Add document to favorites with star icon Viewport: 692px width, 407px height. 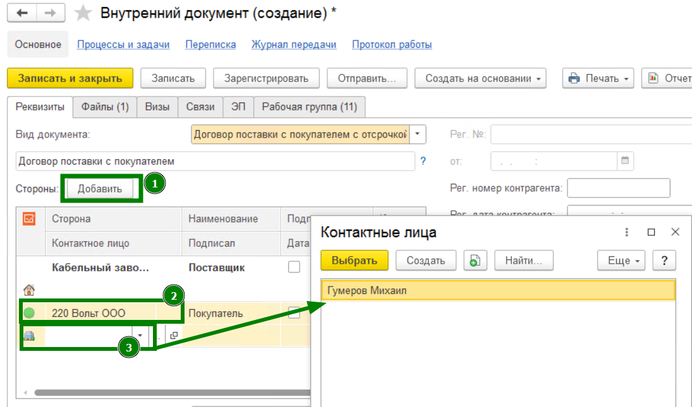pos(83,13)
